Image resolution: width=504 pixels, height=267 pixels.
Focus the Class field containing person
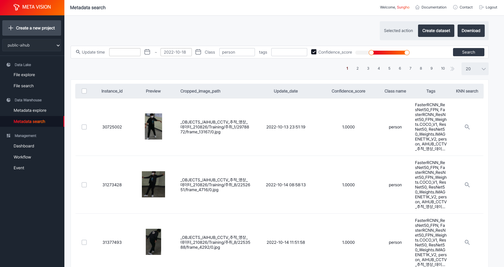point(237,52)
